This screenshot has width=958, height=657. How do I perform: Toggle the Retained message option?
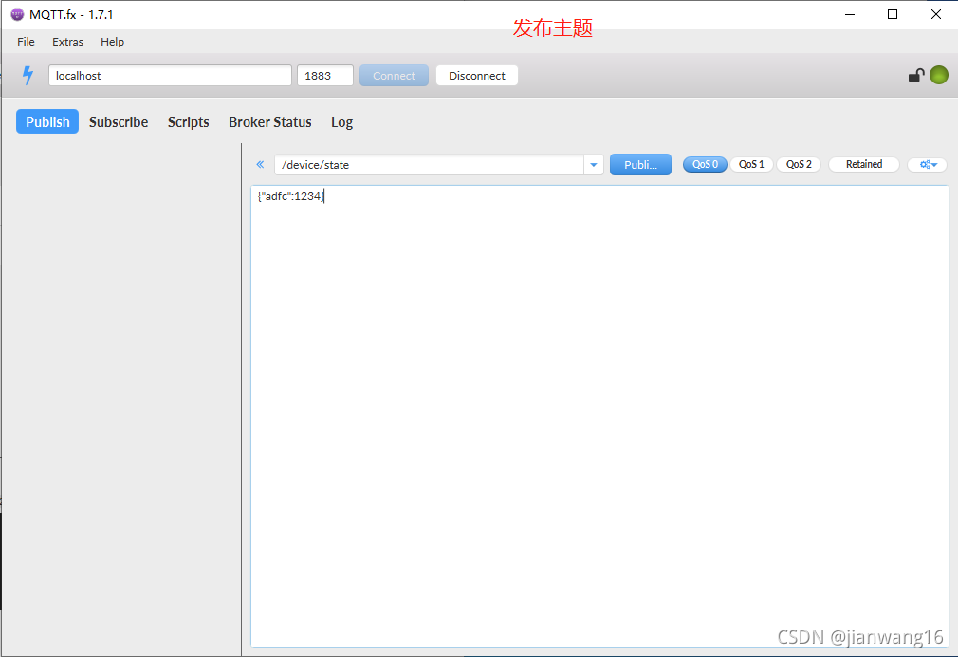[864, 164]
